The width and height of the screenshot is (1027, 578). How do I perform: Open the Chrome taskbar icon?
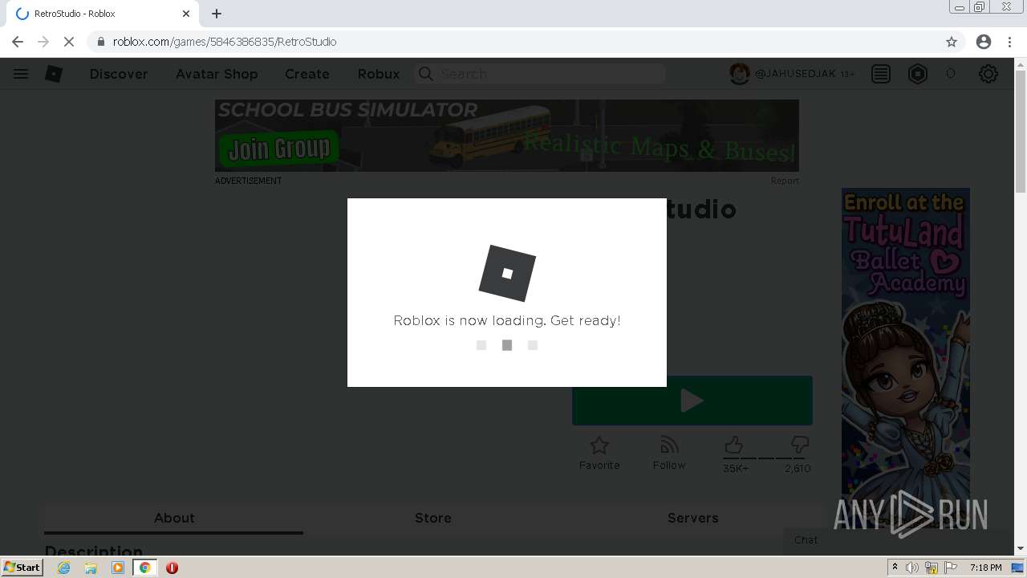[144, 568]
